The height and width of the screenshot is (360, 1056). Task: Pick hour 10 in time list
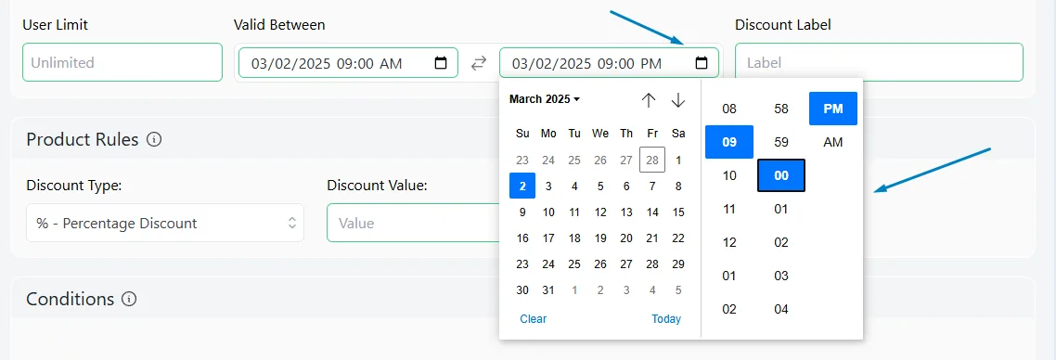729,175
